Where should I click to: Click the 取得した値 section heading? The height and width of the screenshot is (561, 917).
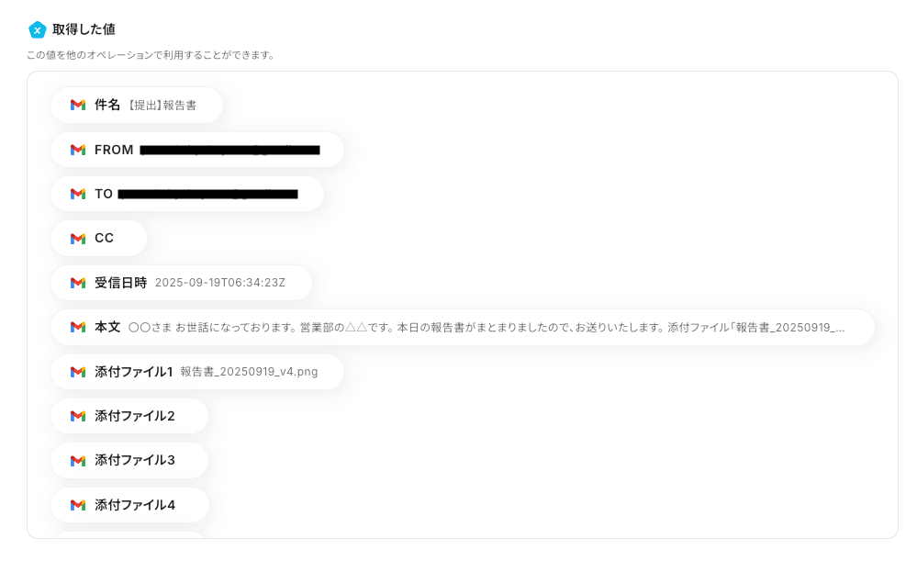click(84, 29)
